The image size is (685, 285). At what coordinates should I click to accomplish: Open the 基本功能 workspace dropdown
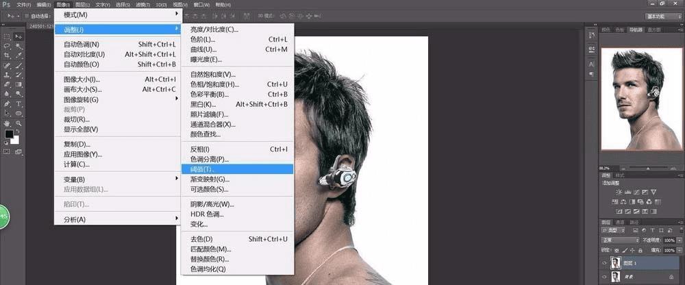(x=663, y=16)
